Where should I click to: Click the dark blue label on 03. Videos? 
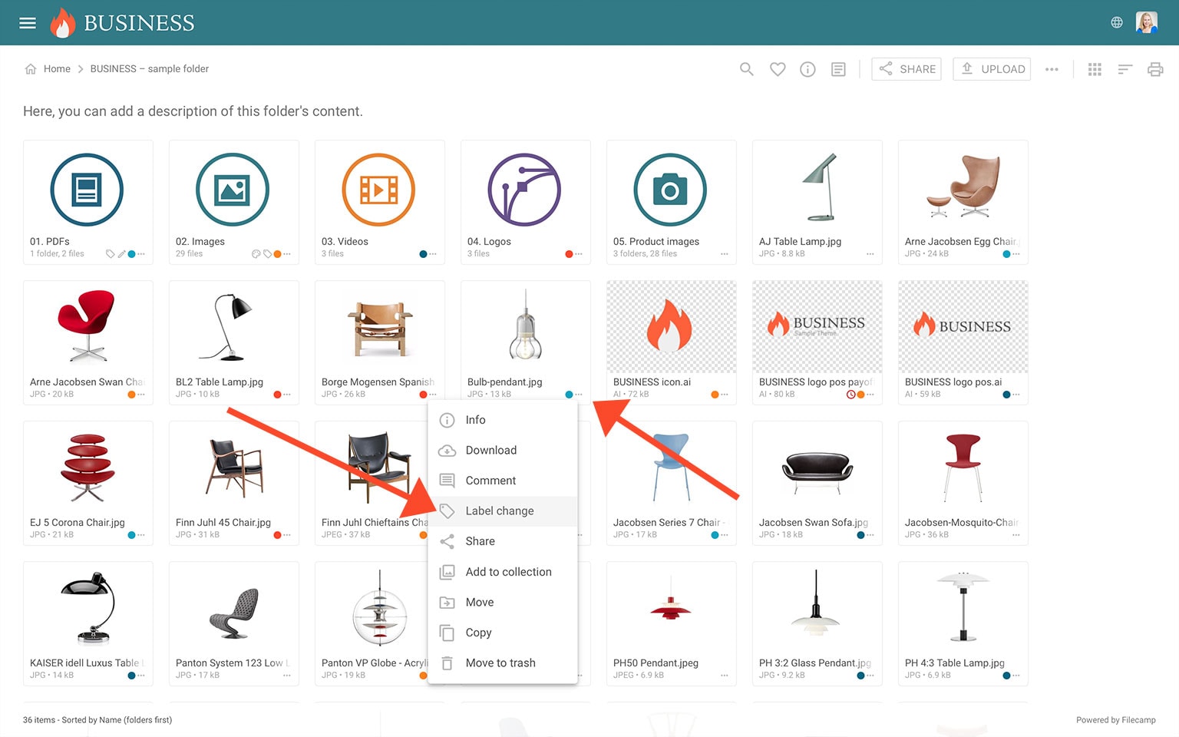click(423, 254)
